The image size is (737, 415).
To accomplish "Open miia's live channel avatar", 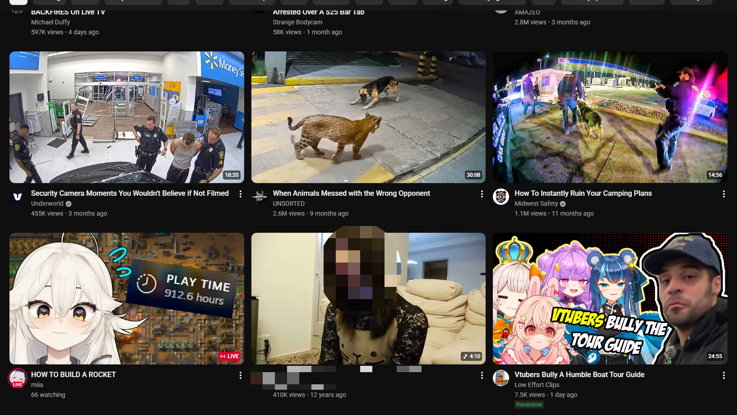I will click(18, 378).
